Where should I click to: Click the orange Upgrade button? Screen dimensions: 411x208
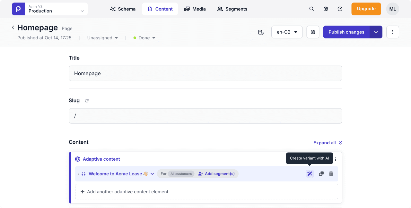366,9
